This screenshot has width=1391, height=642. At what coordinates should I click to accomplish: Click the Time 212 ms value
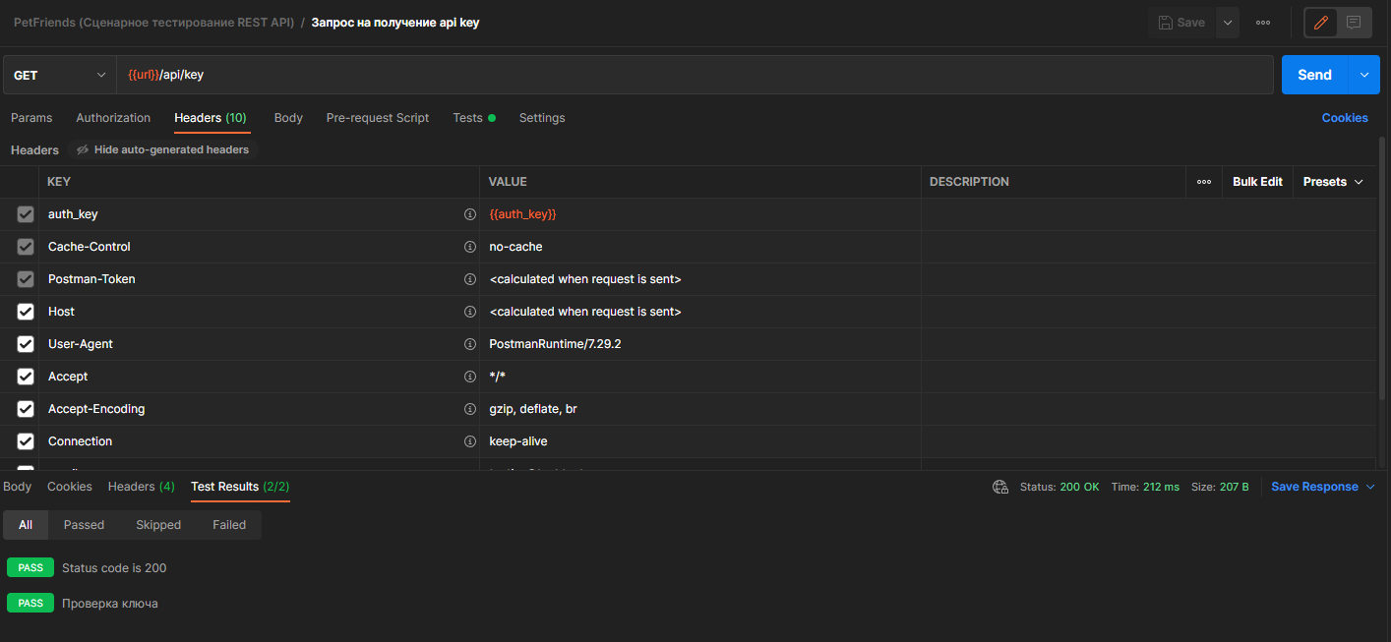[x=1161, y=487]
